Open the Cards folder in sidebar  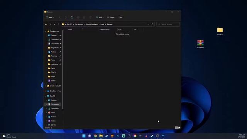pyautogui.click(x=53, y=68)
